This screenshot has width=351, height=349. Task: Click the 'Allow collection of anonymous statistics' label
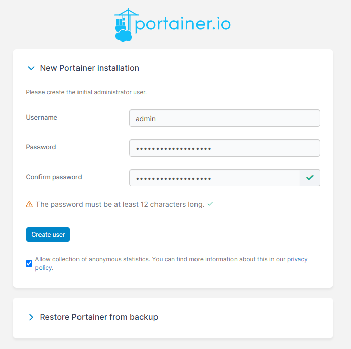tap(92, 259)
